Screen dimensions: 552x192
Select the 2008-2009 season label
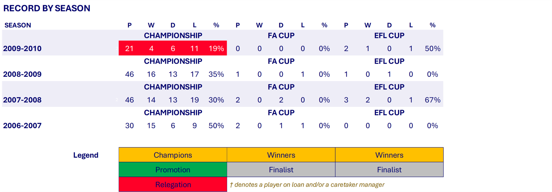click(22, 74)
